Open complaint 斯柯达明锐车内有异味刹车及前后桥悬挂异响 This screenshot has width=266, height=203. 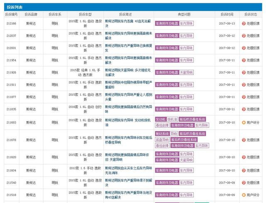(x=128, y=140)
